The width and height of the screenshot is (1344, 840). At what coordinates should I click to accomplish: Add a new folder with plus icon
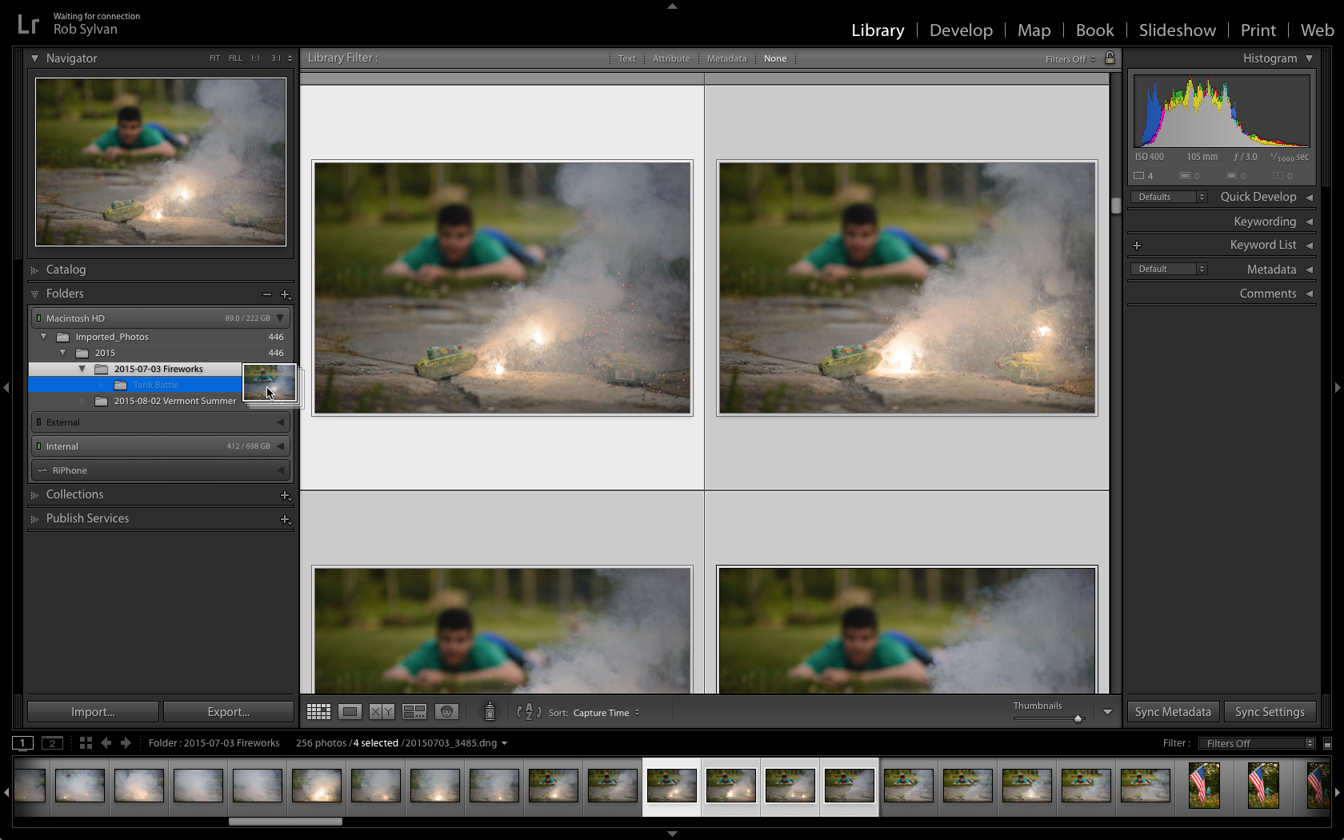(286, 294)
